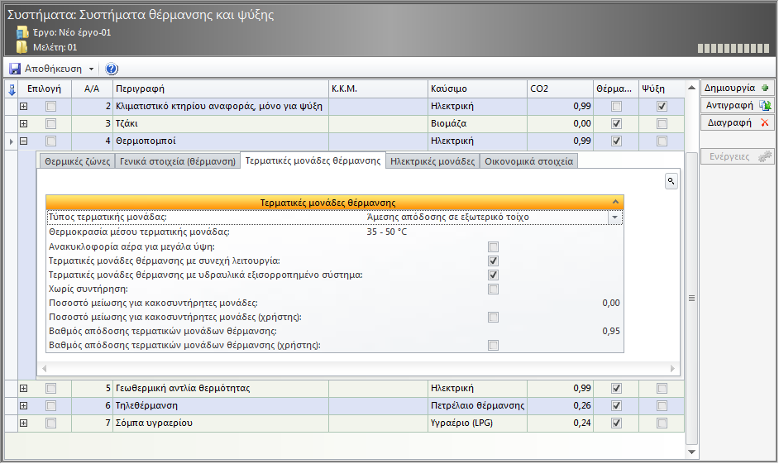Open the Αποθήκευση dropdown arrow

(92, 69)
